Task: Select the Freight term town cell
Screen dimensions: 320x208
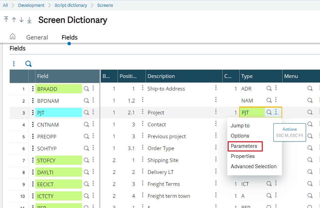Action: point(169,196)
